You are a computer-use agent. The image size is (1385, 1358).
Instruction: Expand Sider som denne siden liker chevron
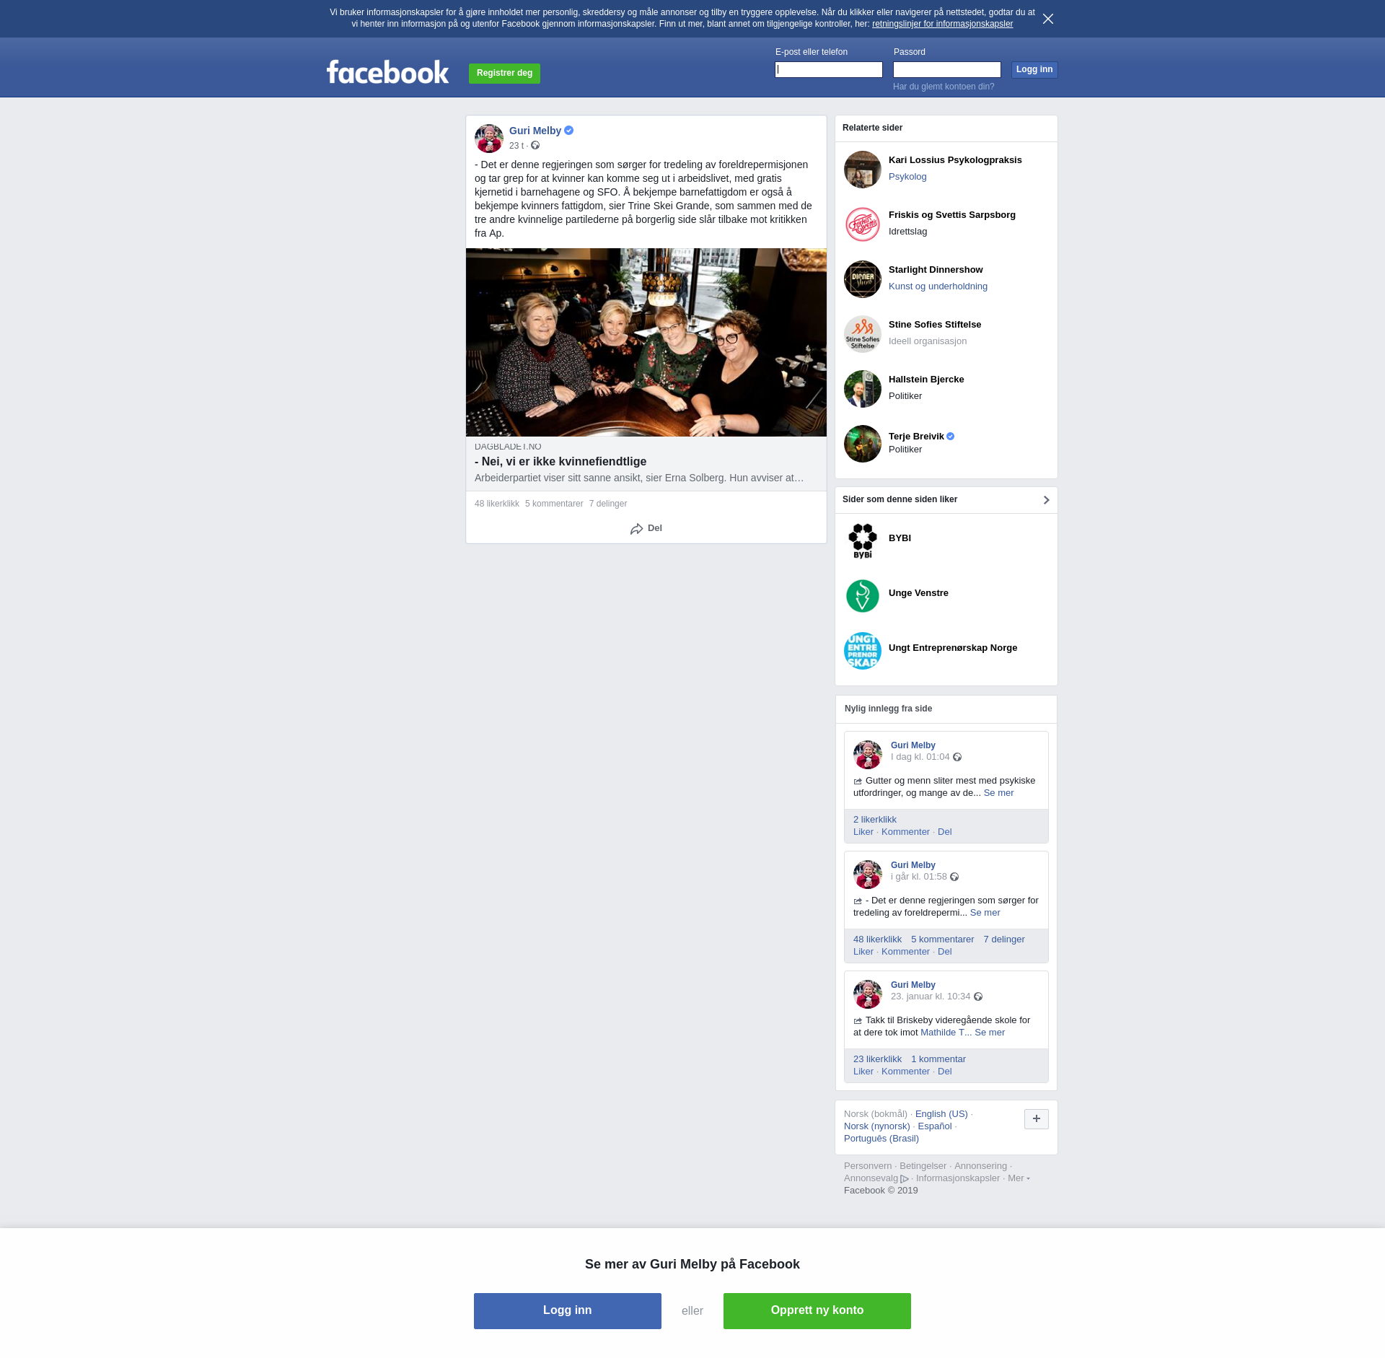[1046, 500]
